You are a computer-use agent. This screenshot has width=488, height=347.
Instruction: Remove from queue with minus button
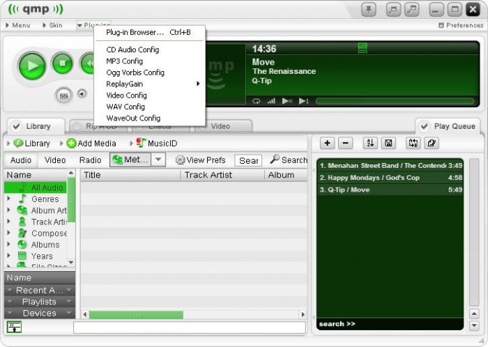coord(346,143)
